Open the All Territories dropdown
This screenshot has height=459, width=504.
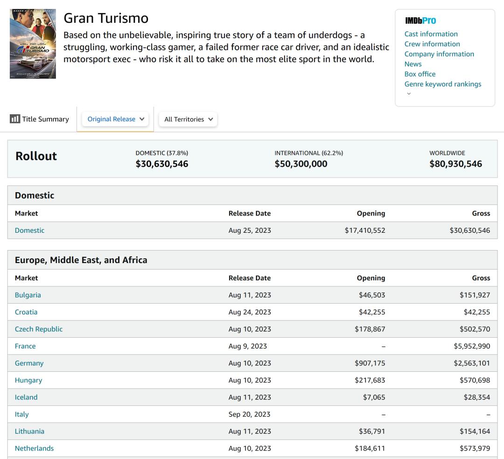click(188, 119)
